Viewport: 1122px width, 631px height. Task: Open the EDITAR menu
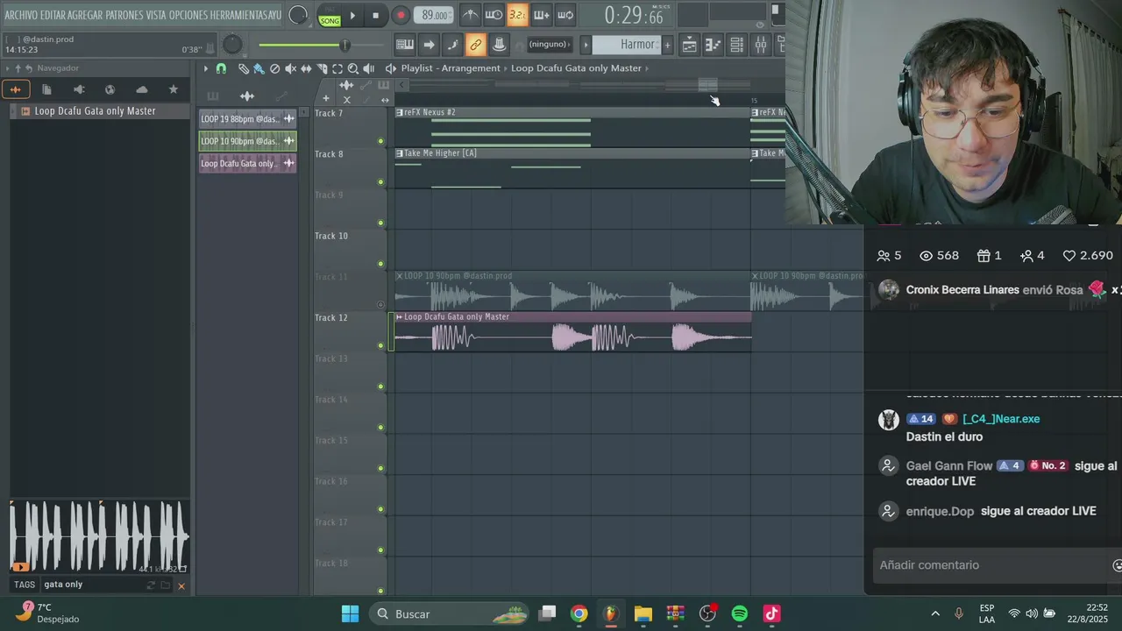click(53, 15)
